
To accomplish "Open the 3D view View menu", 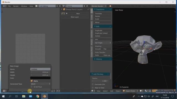I will tap(98, 91).
